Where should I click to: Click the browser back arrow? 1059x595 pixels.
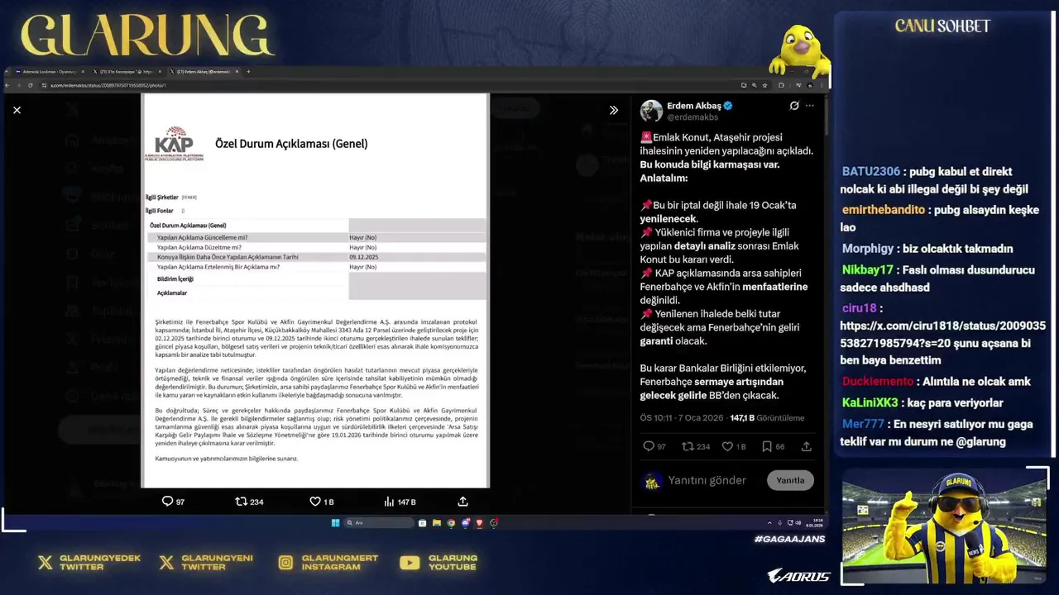pyautogui.click(x=7, y=85)
